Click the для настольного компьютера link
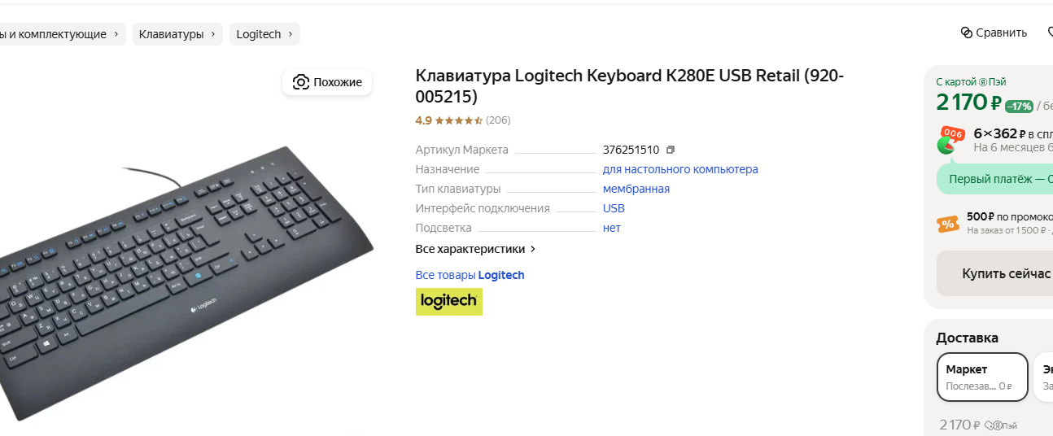Screen dimensions: 1053x436 click(680, 169)
